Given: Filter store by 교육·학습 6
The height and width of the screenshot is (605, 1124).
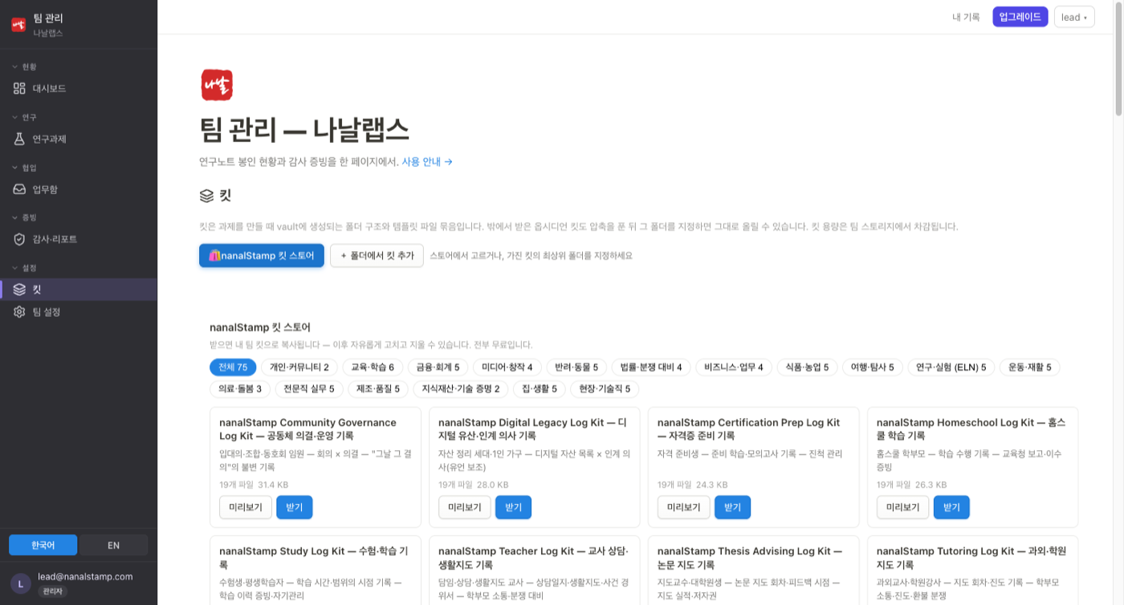Looking at the screenshot, I should tap(372, 367).
